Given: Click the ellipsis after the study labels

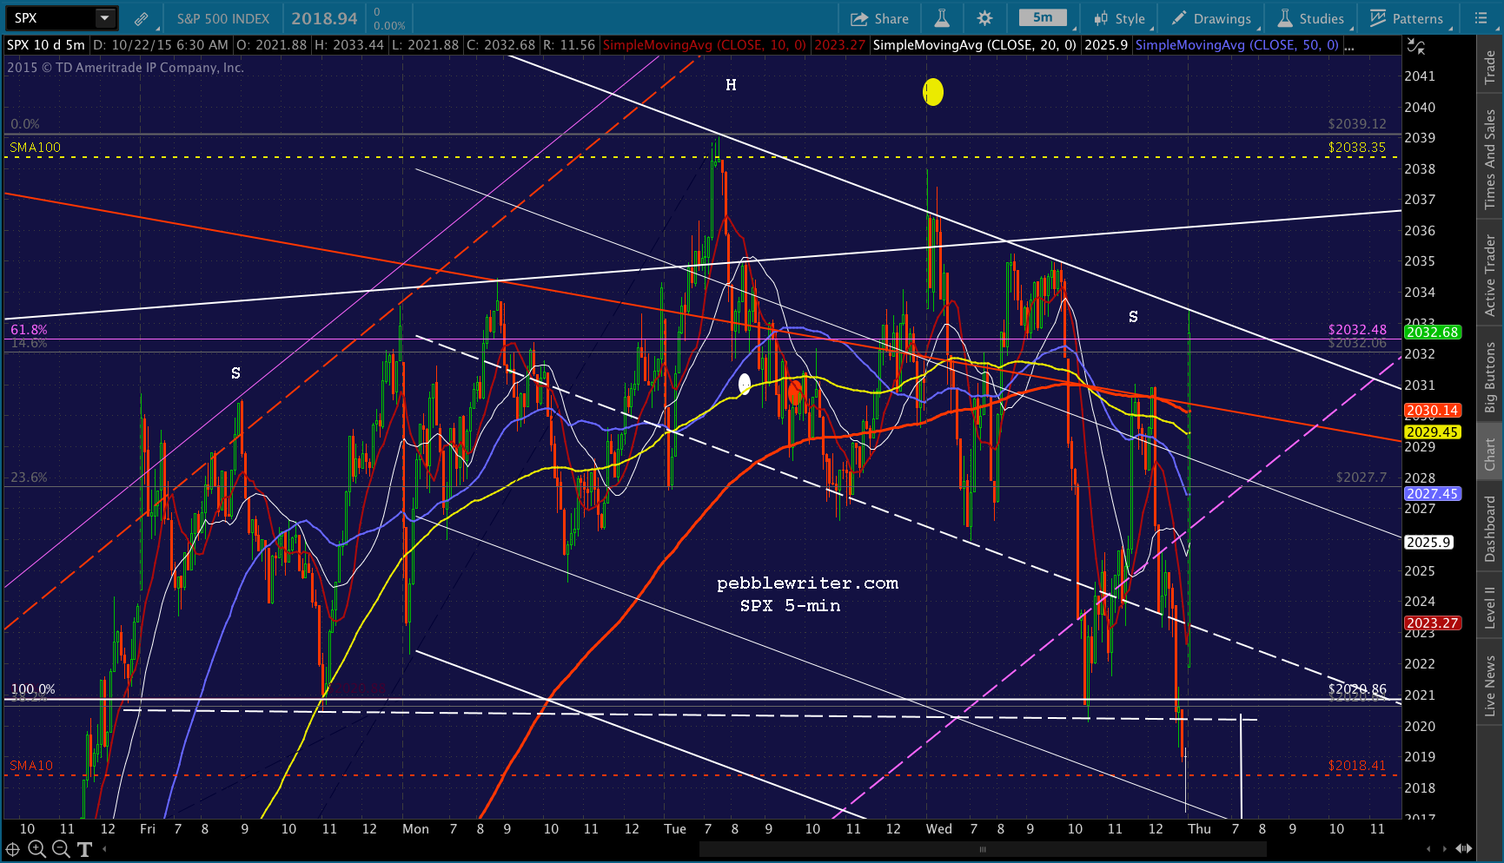Looking at the screenshot, I should 1349,45.
